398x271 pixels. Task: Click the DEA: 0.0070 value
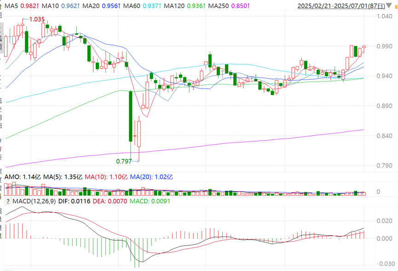(110, 202)
